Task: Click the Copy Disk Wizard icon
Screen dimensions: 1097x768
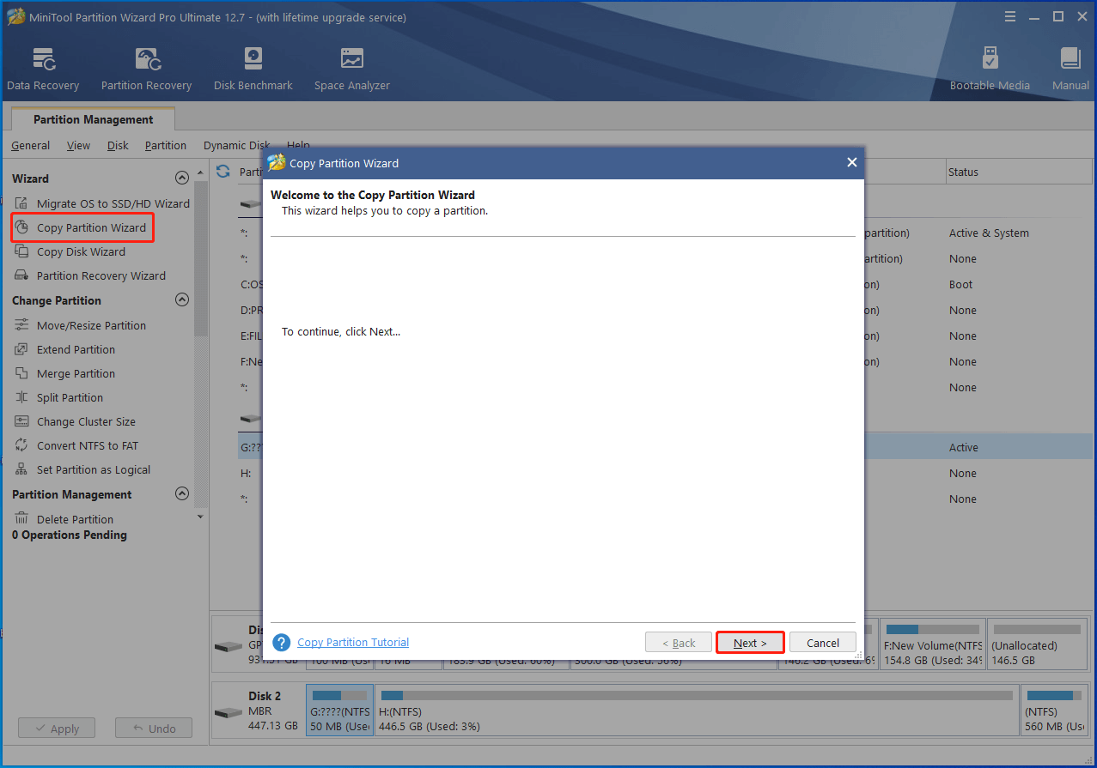Action: click(x=21, y=251)
